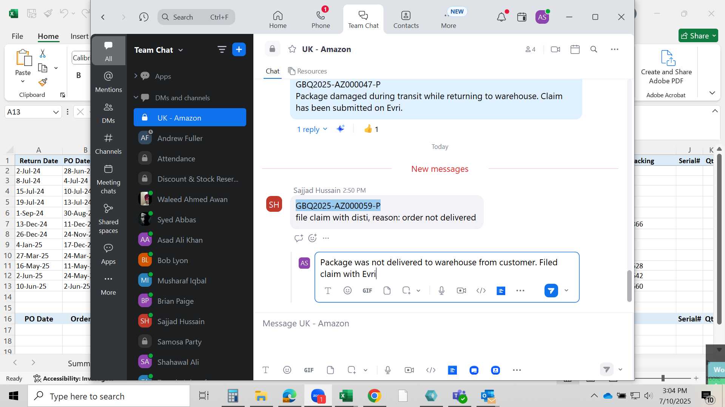Open text formatting in the reply box
This screenshot has height=407, width=725.
(328, 291)
